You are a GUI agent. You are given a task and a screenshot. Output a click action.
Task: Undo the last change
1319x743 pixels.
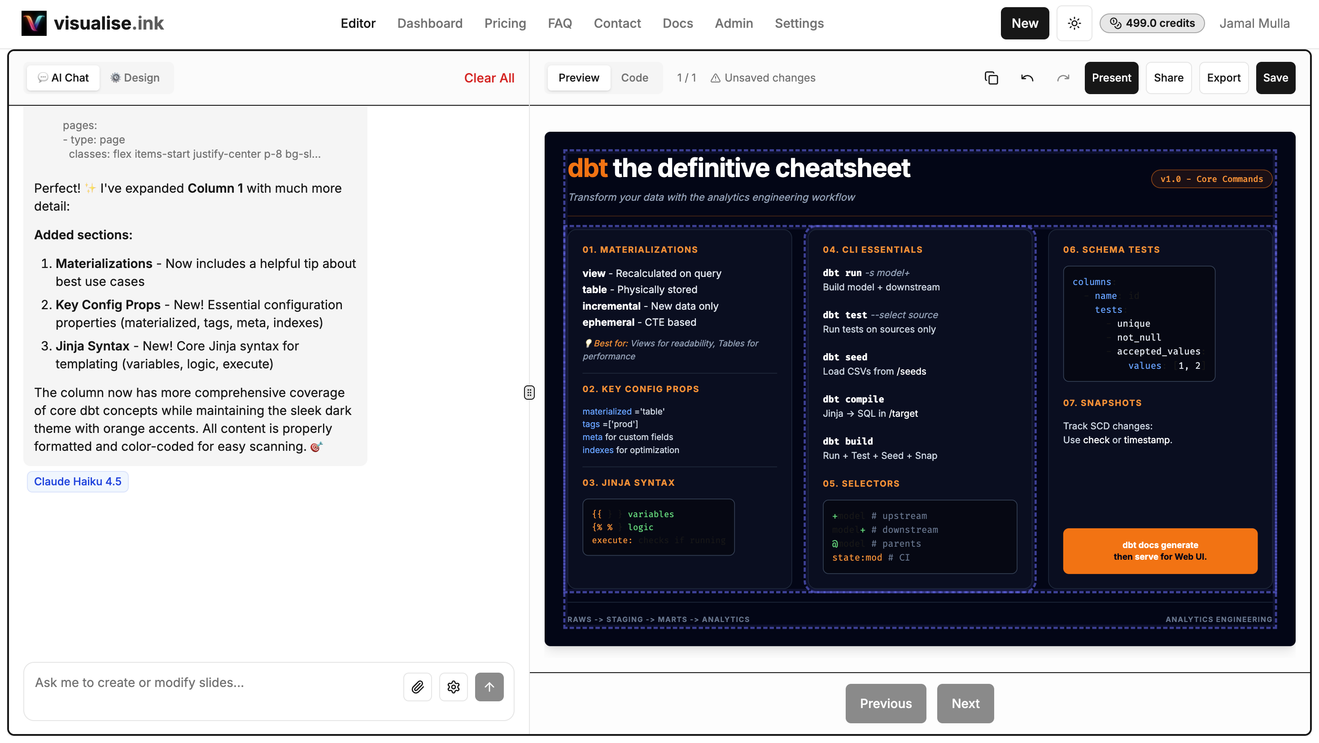point(1027,78)
